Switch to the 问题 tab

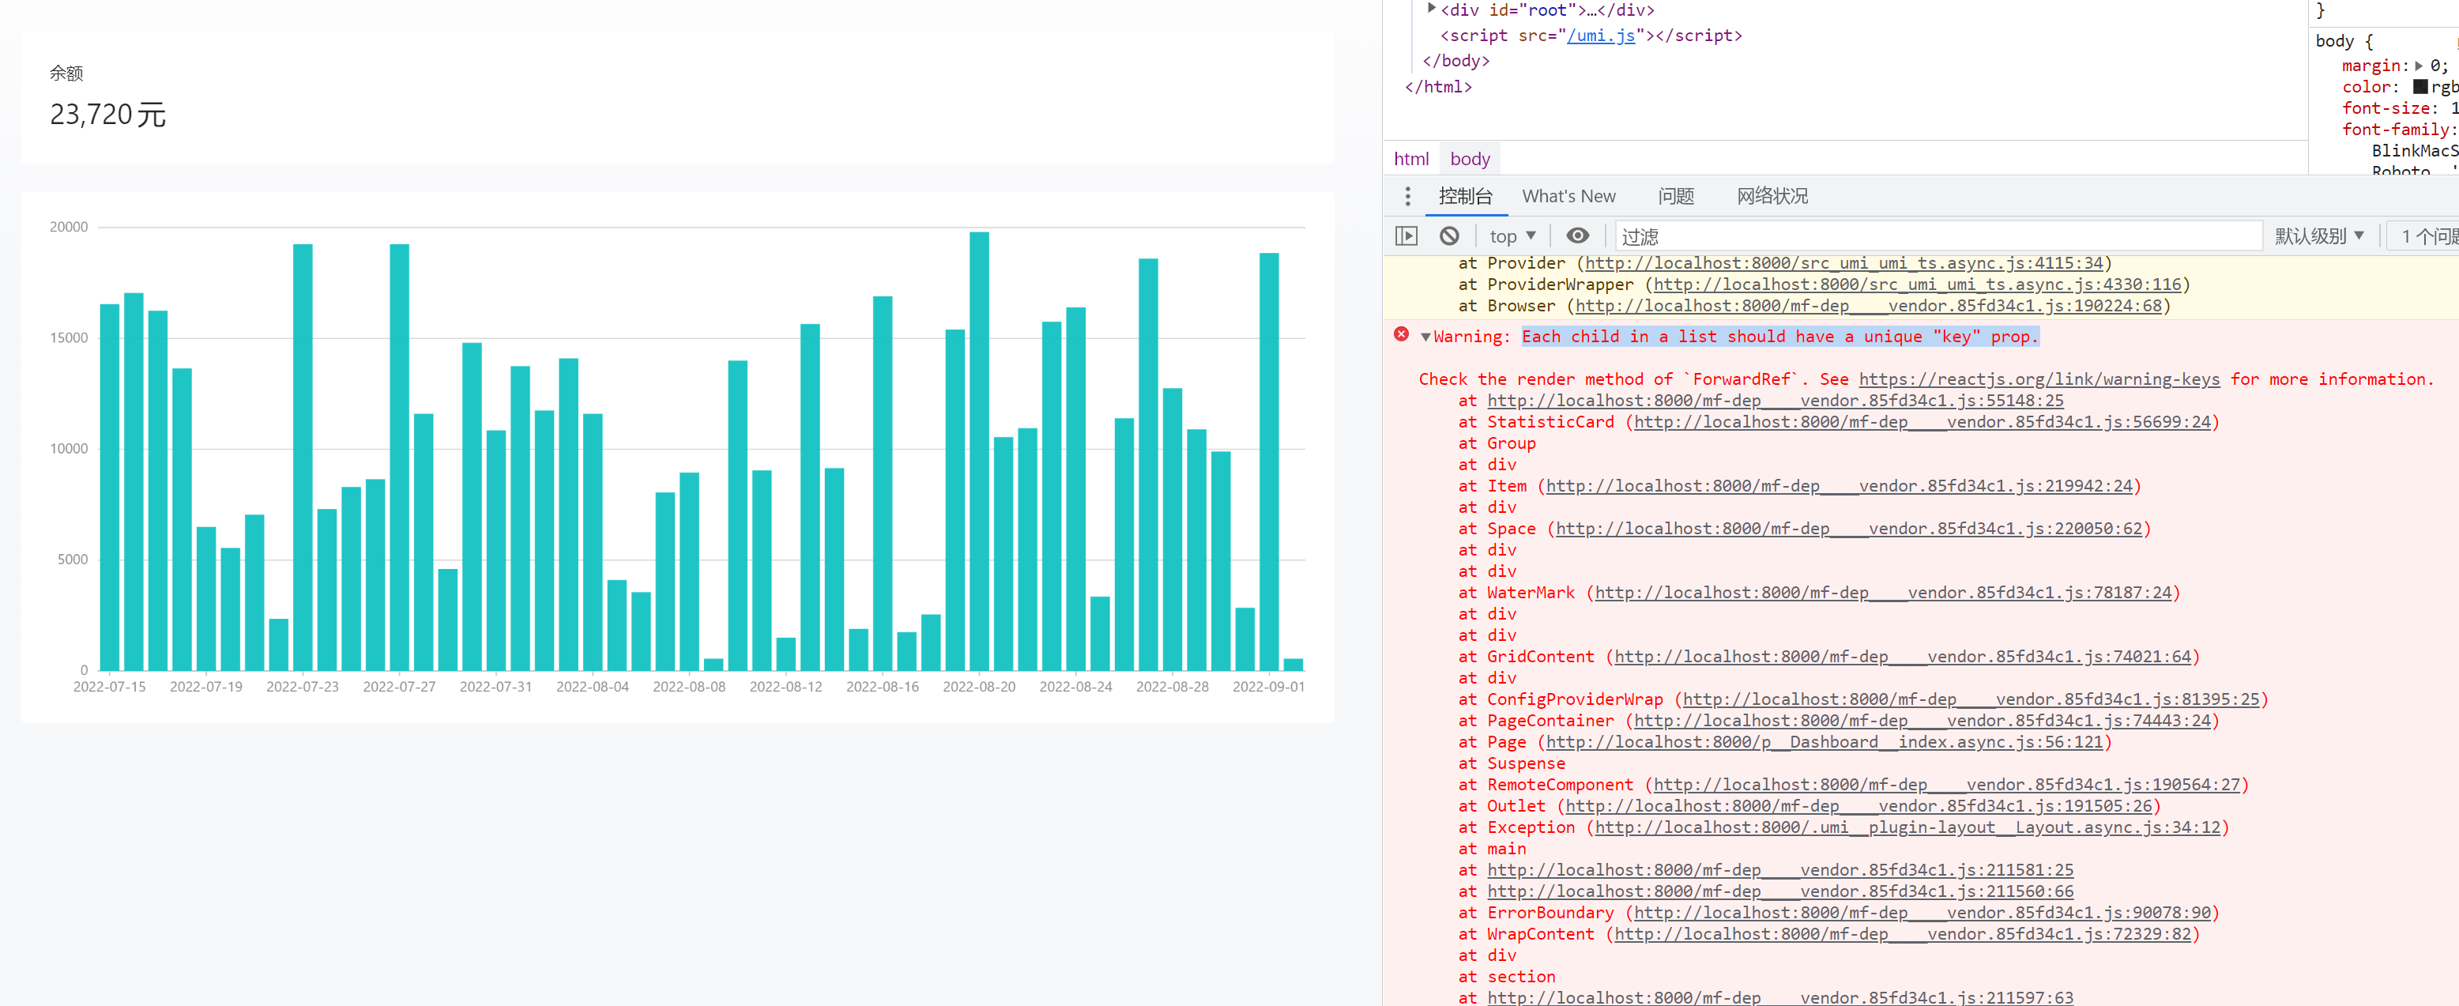tap(1675, 197)
